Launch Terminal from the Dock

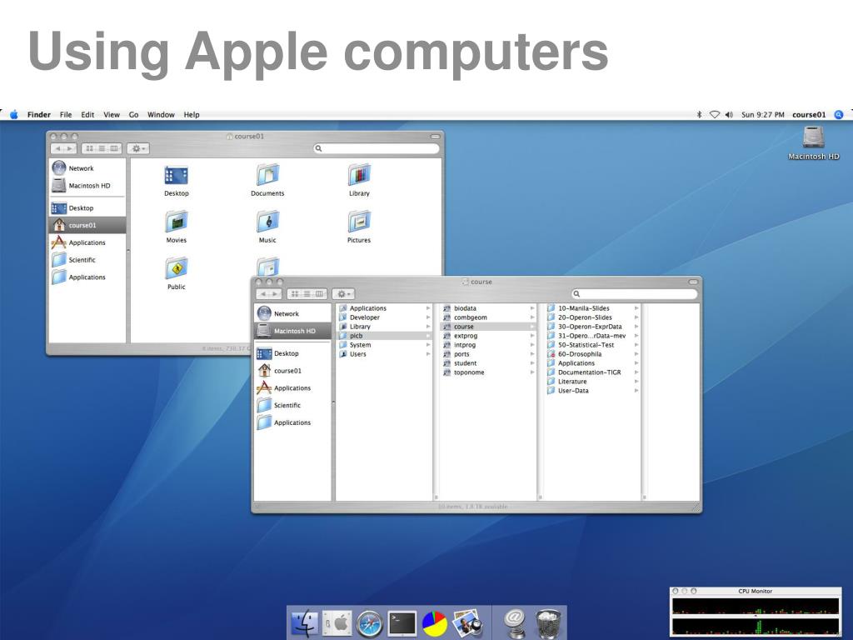click(402, 623)
